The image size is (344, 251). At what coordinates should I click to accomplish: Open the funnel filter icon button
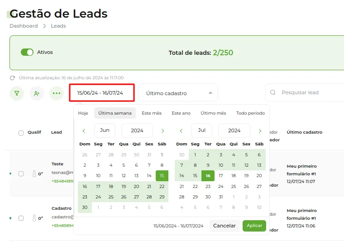(x=17, y=93)
